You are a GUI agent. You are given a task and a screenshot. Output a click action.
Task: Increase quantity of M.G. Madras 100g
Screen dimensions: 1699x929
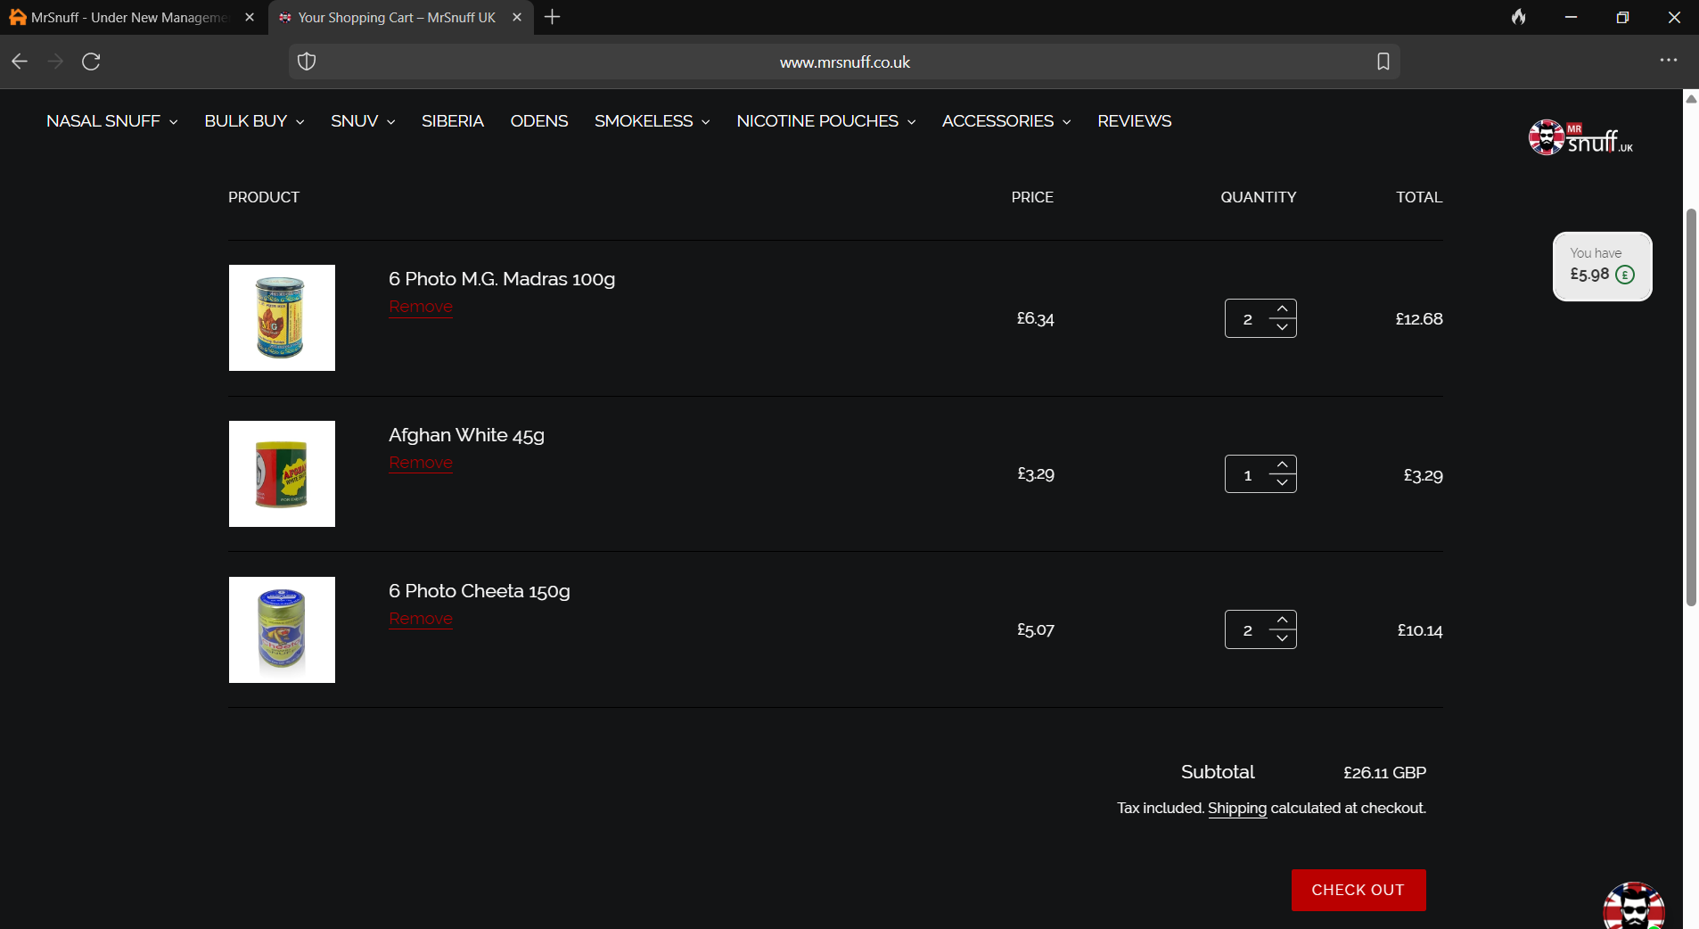coord(1282,308)
